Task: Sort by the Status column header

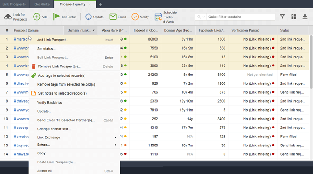Action: click(x=292, y=30)
